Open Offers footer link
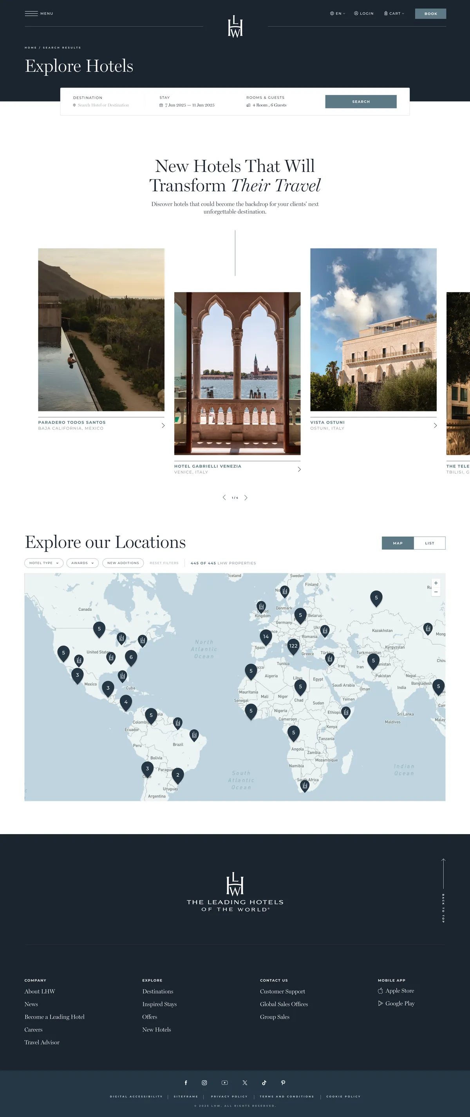The width and height of the screenshot is (470, 1117). (x=150, y=1016)
